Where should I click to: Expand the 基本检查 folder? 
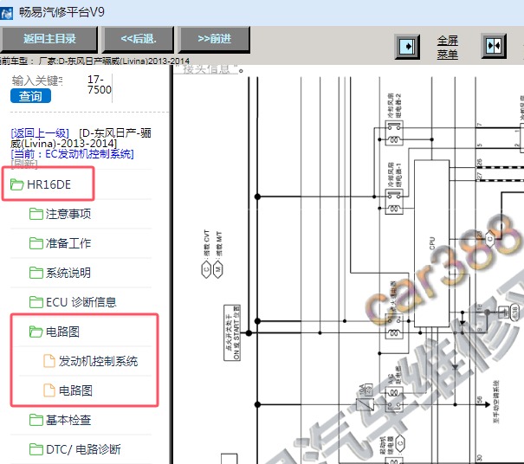point(68,420)
